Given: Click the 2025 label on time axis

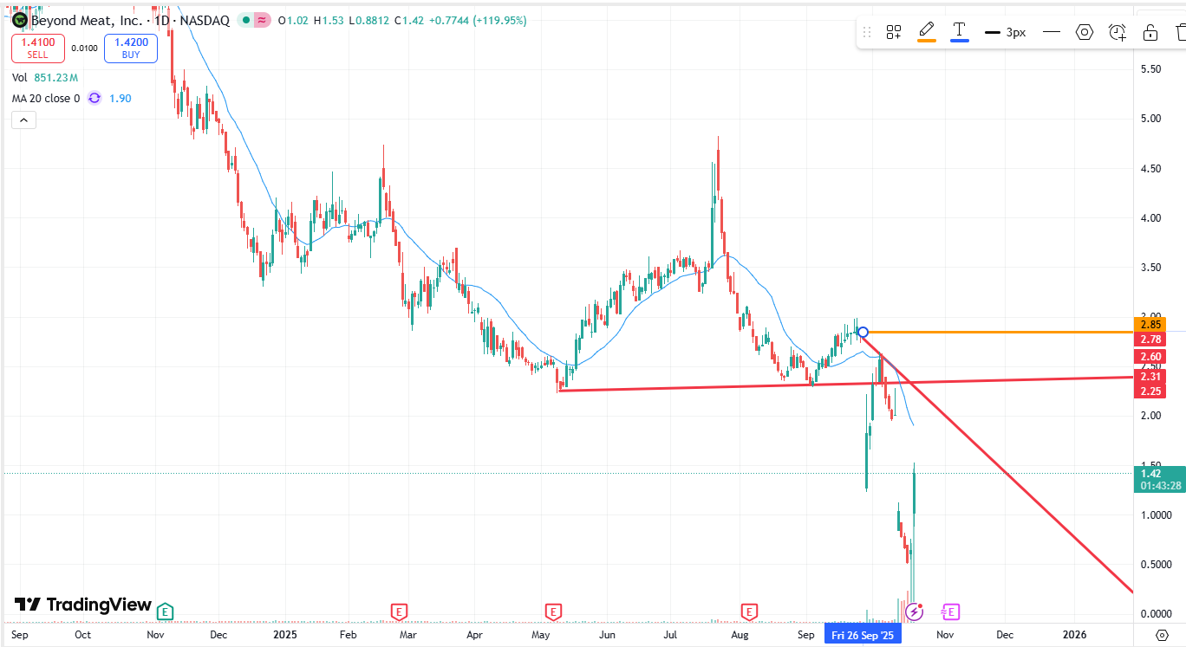Looking at the screenshot, I should [285, 635].
